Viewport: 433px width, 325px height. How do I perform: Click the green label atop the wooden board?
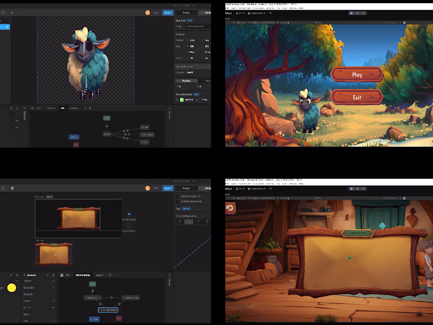(358, 233)
